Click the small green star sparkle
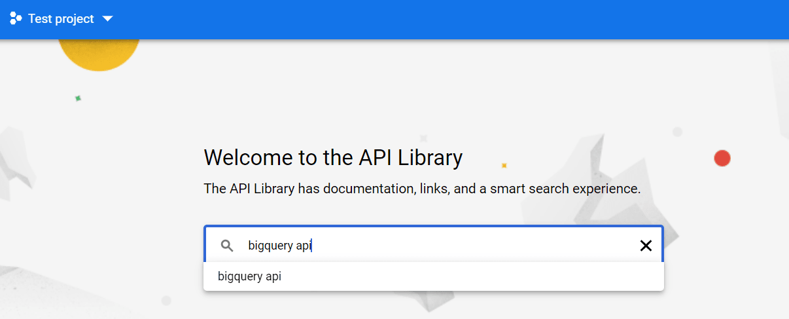This screenshot has height=319, width=789. 78,98
